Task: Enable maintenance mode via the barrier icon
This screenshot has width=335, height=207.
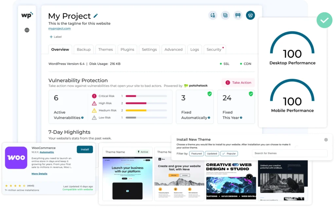Action: (238, 15)
